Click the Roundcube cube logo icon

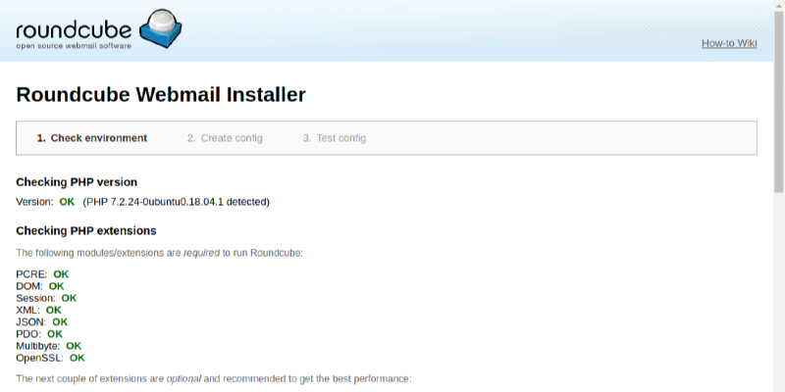click(x=158, y=27)
